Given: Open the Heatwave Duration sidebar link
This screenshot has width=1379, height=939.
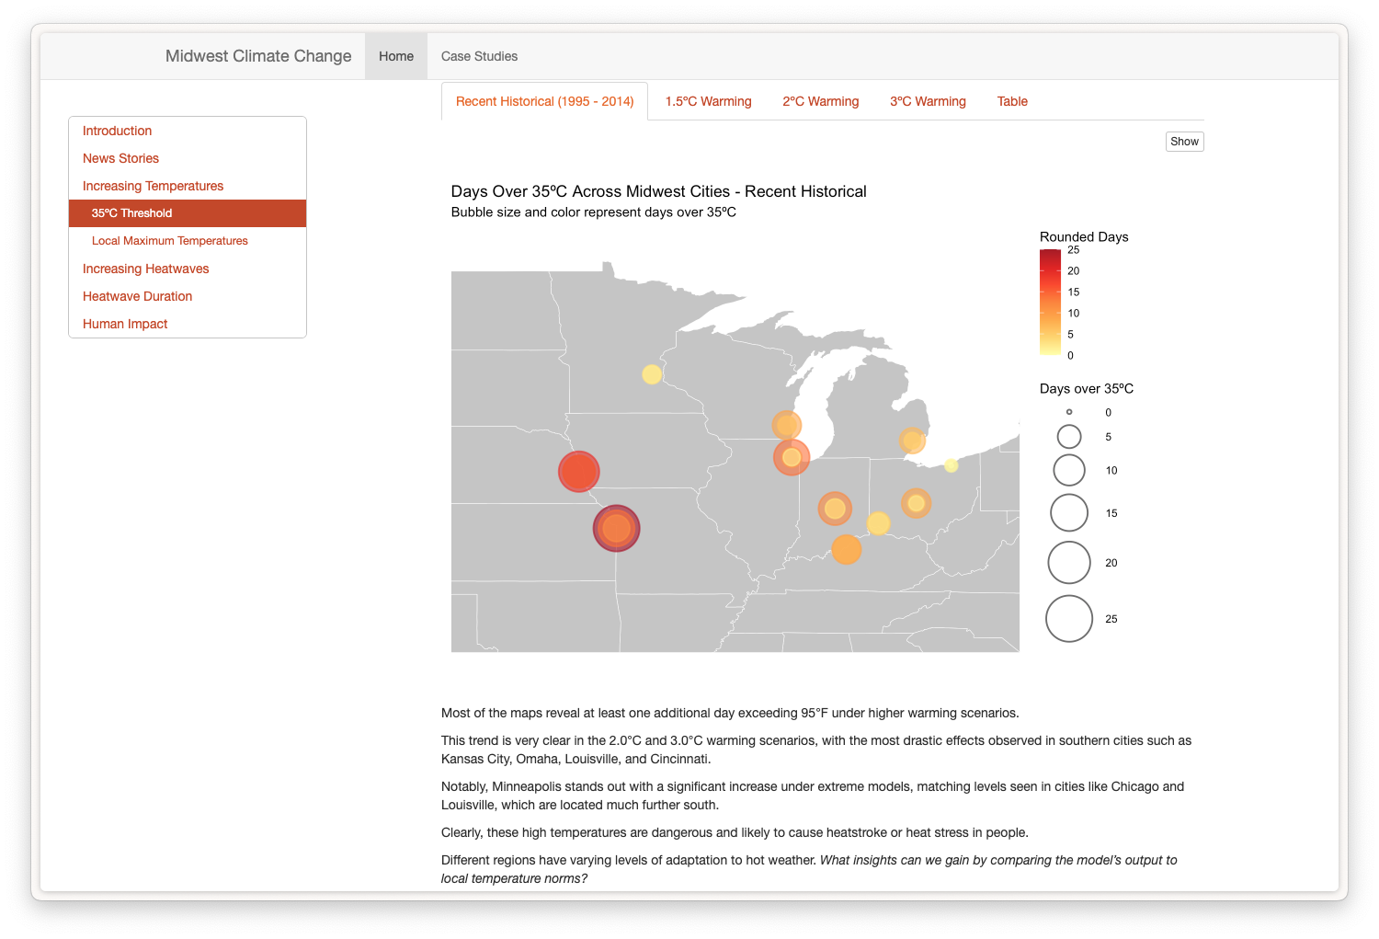Looking at the screenshot, I should point(188,296).
